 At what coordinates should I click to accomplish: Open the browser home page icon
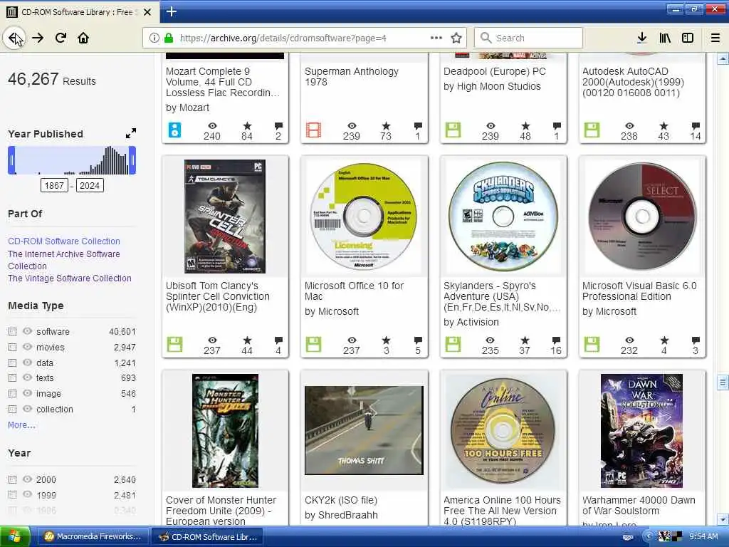[x=83, y=38]
